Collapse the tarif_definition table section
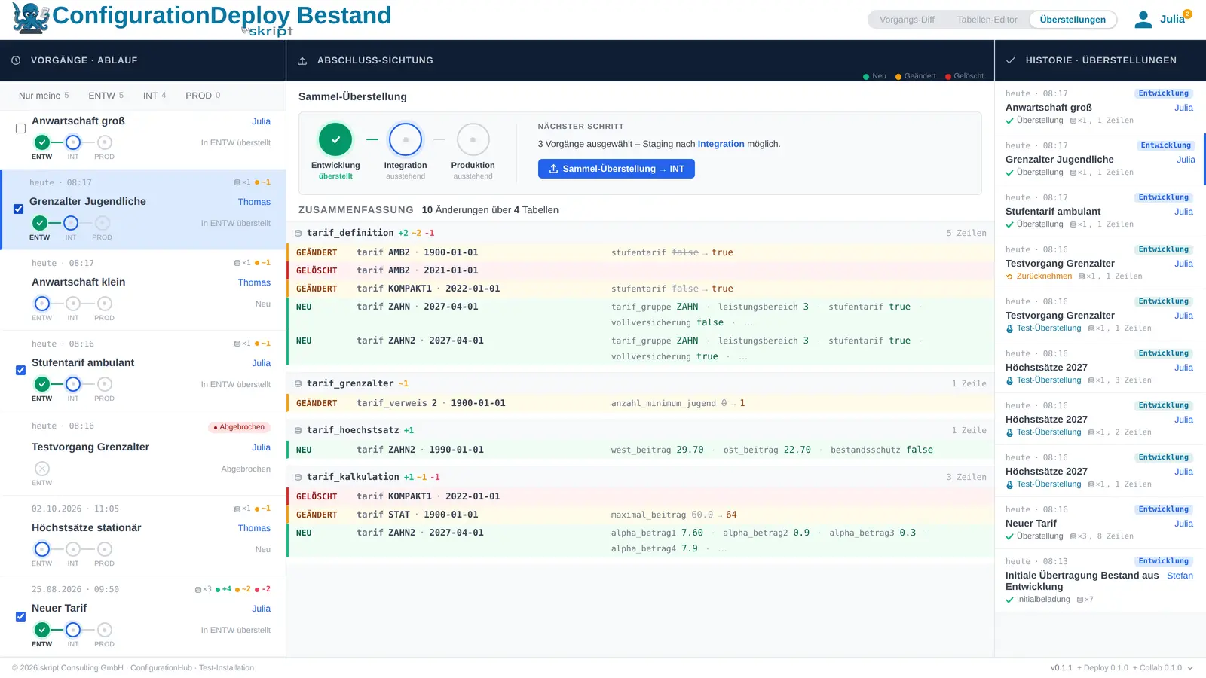Image resolution: width=1206 pixels, height=678 pixels. [x=298, y=234]
